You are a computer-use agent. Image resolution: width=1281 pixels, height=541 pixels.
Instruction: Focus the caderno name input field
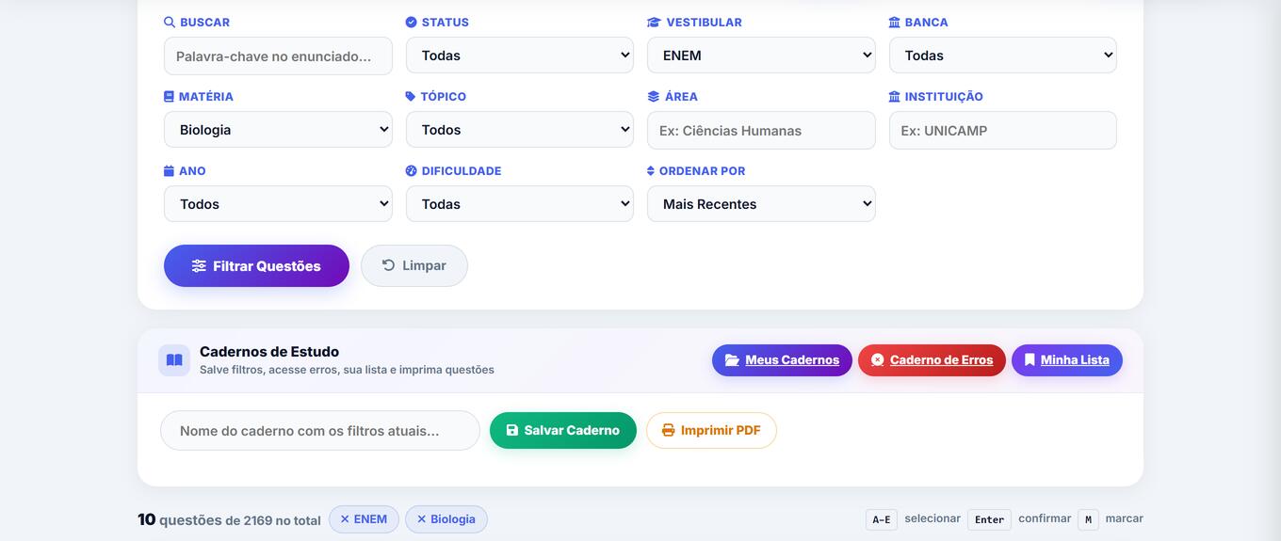coord(320,430)
